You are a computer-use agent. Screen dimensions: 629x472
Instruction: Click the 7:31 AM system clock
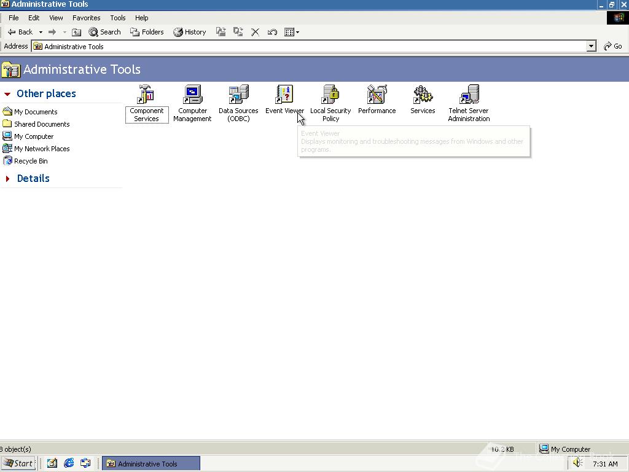(605, 464)
